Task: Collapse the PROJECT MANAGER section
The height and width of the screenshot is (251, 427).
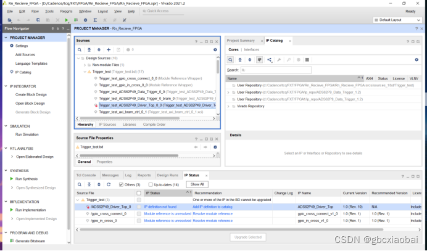Action: click(6, 38)
